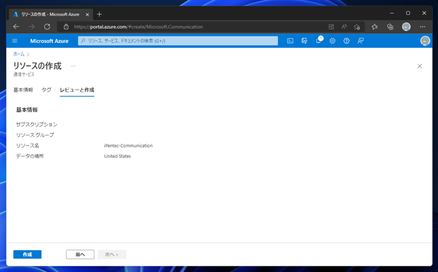
Task: Switch to the 基本情報 tab
Action: 23,90
